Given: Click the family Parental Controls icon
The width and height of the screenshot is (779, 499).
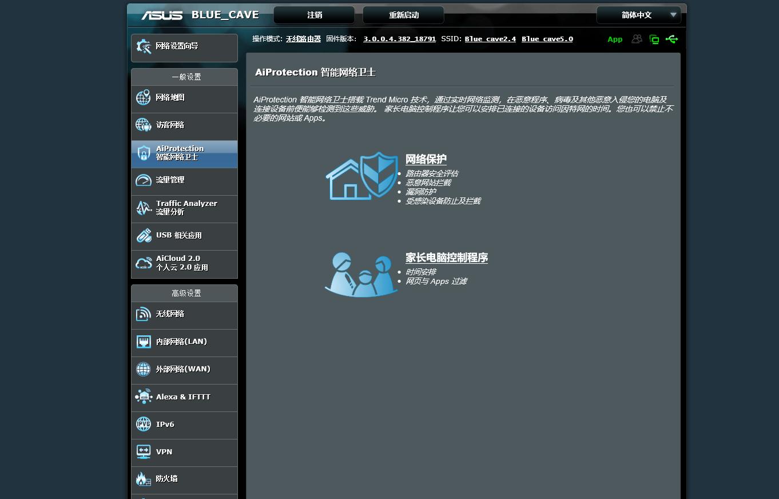Looking at the screenshot, I should 361,274.
